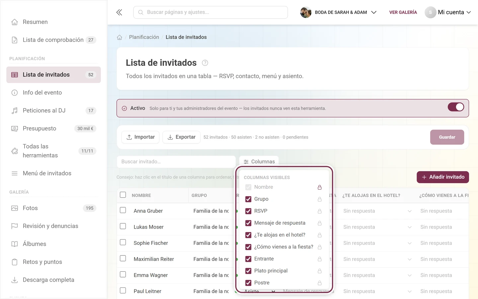Uncheck the Mensaje de respuesta column checkbox
Image resolution: width=478 pixels, height=299 pixels.
point(248,223)
